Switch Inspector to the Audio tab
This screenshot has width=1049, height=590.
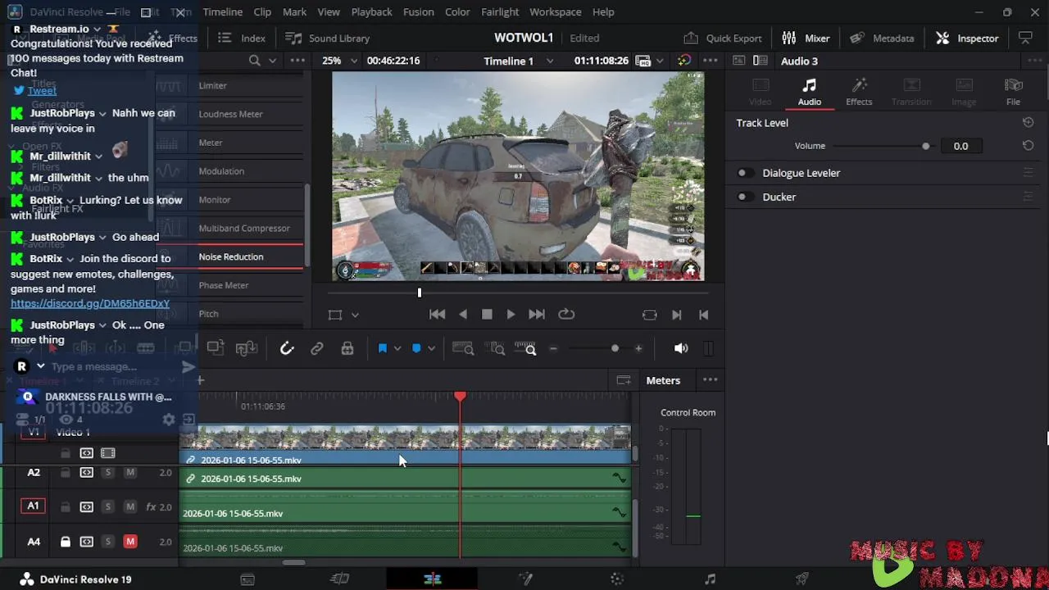click(x=809, y=92)
